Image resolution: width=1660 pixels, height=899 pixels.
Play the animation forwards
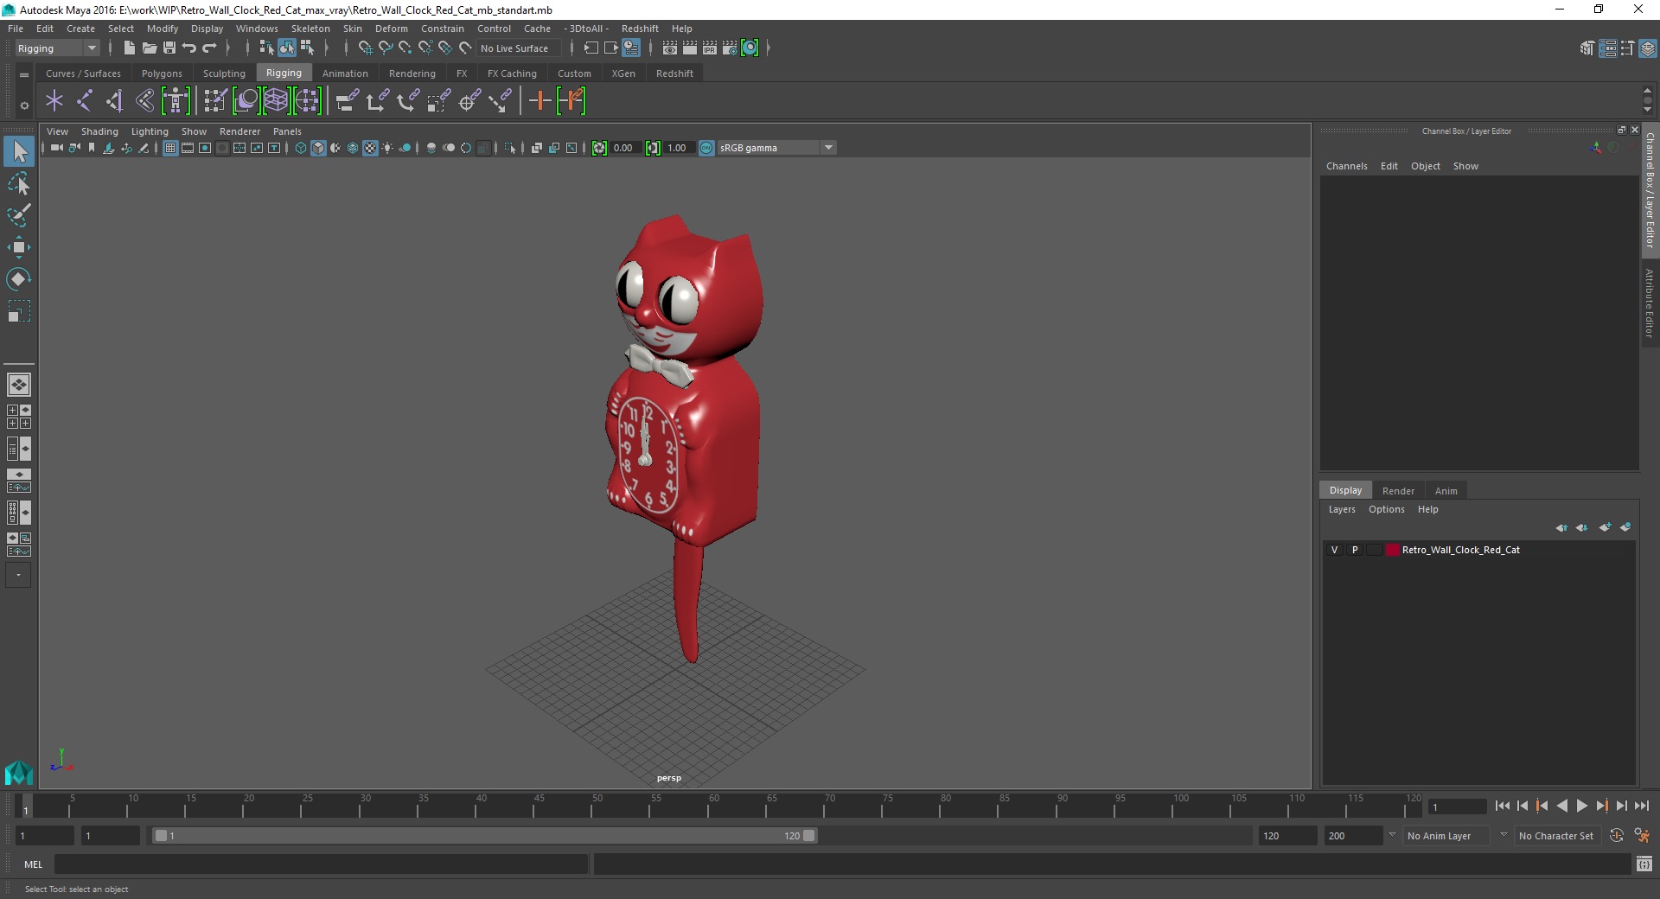click(1581, 806)
